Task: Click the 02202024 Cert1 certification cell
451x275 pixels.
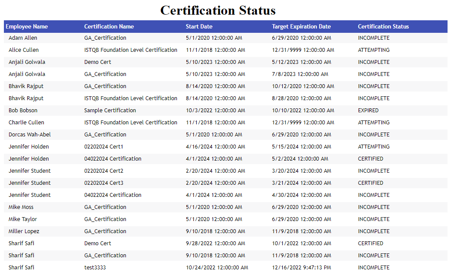Action: tap(104, 147)
